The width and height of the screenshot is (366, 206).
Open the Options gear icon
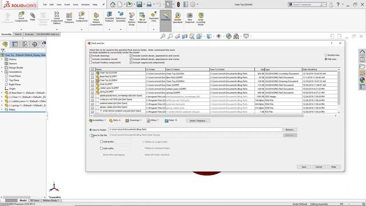(x=193, y=5)
